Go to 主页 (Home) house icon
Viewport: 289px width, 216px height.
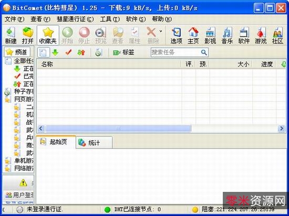click(193, 35)
